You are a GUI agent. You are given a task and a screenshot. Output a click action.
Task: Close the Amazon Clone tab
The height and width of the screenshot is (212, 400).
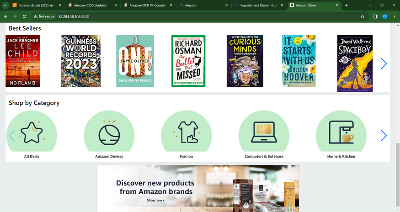337,5
